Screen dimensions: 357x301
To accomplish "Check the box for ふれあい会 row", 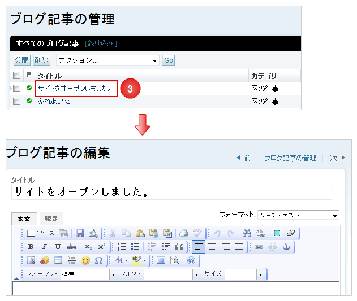I will (x=16, y=101).
